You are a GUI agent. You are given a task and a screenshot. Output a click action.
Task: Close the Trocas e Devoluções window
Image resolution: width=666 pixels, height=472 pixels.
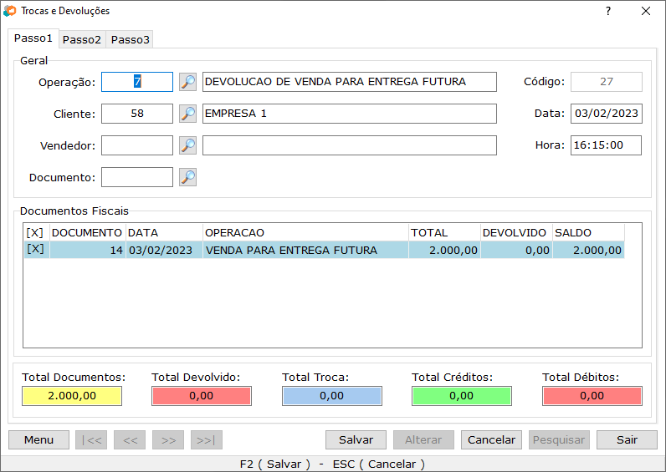point(646,11)
